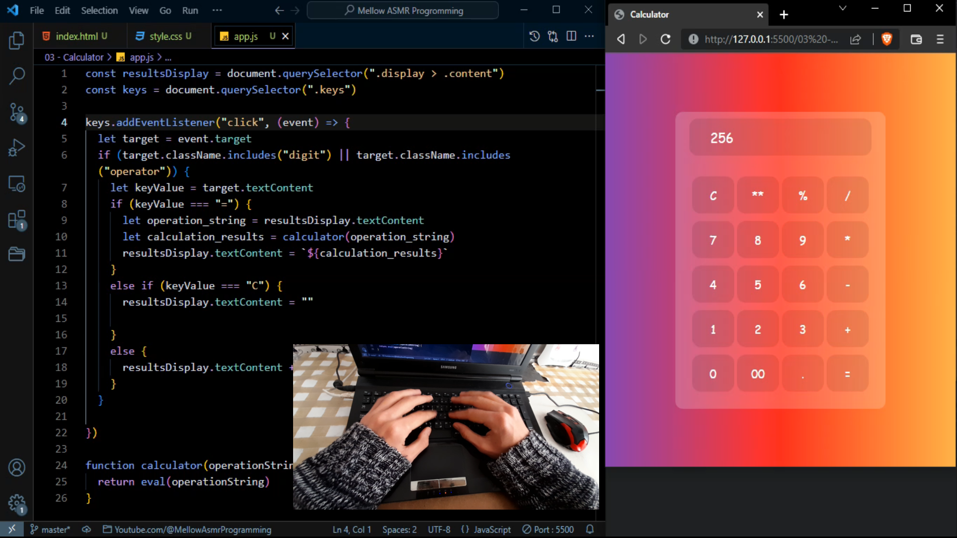Switch to the style.css tab

click(x=165, y=36)
